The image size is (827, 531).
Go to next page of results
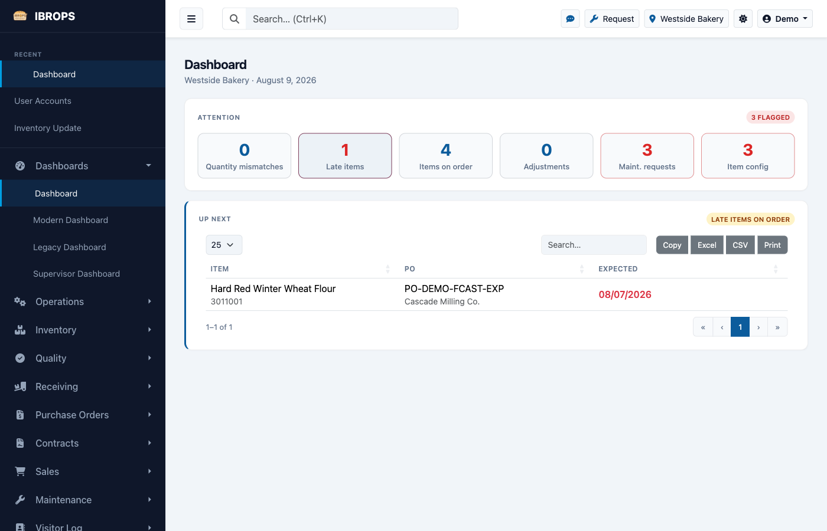[x=758, y=327]
